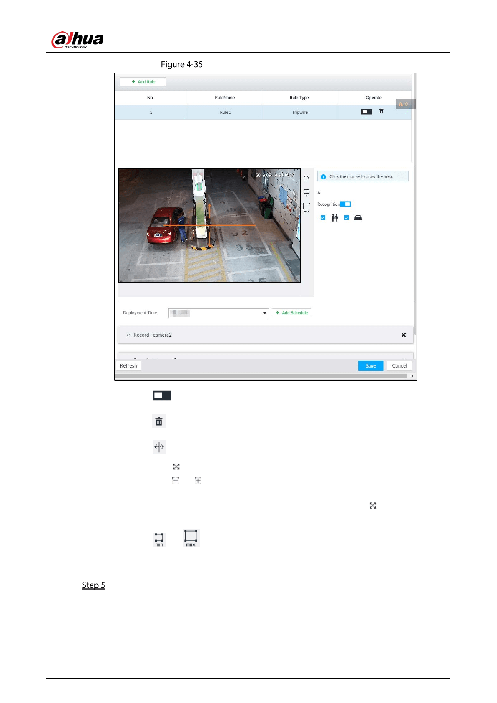Uncheck the person detection checkbox
Image resolution: width=497 pixels, height=703 pixels.
(323, 218)
